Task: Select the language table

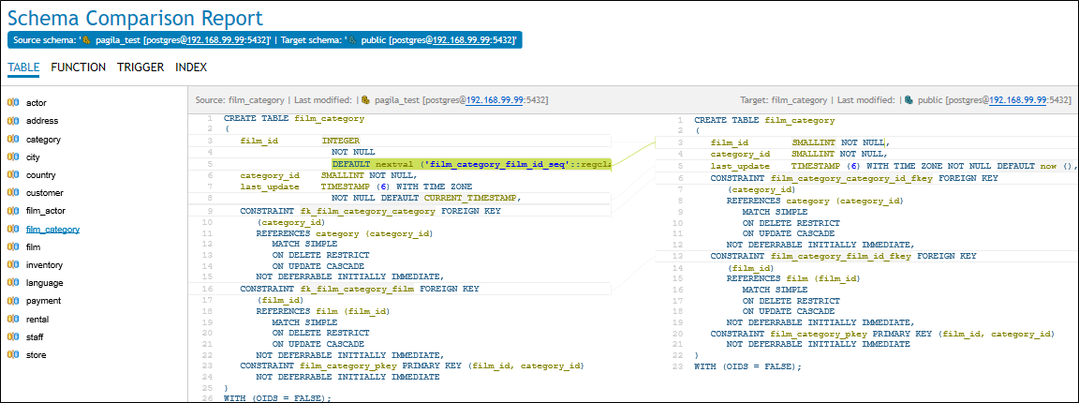Action: pos(44,282)
